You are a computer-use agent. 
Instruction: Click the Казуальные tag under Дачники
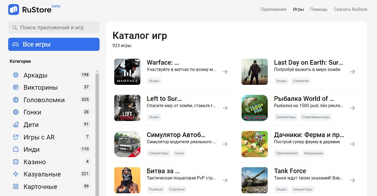[313, 153]
